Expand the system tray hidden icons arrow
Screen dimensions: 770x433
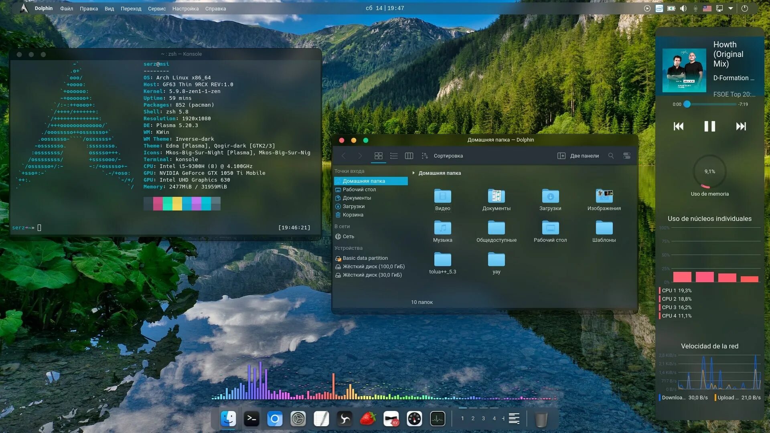pos(731,8)
